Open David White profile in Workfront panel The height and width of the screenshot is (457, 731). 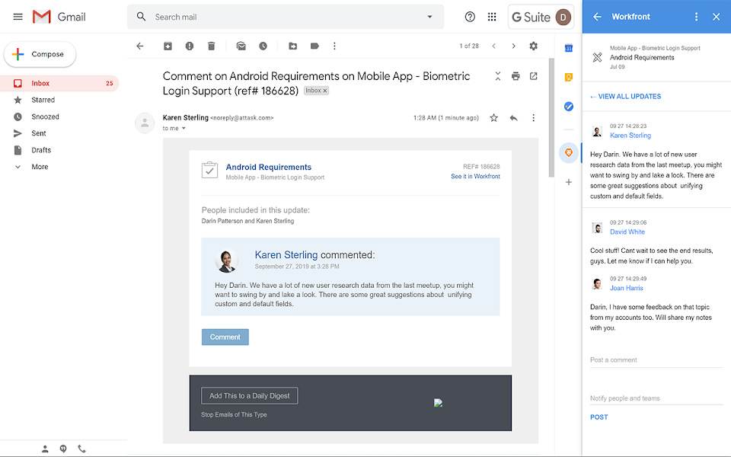click(x=627, y=232)
